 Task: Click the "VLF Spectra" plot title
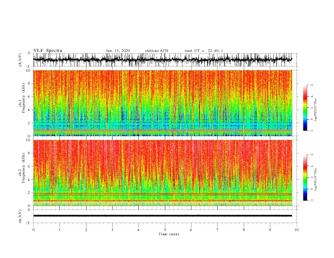click(48, 51)
